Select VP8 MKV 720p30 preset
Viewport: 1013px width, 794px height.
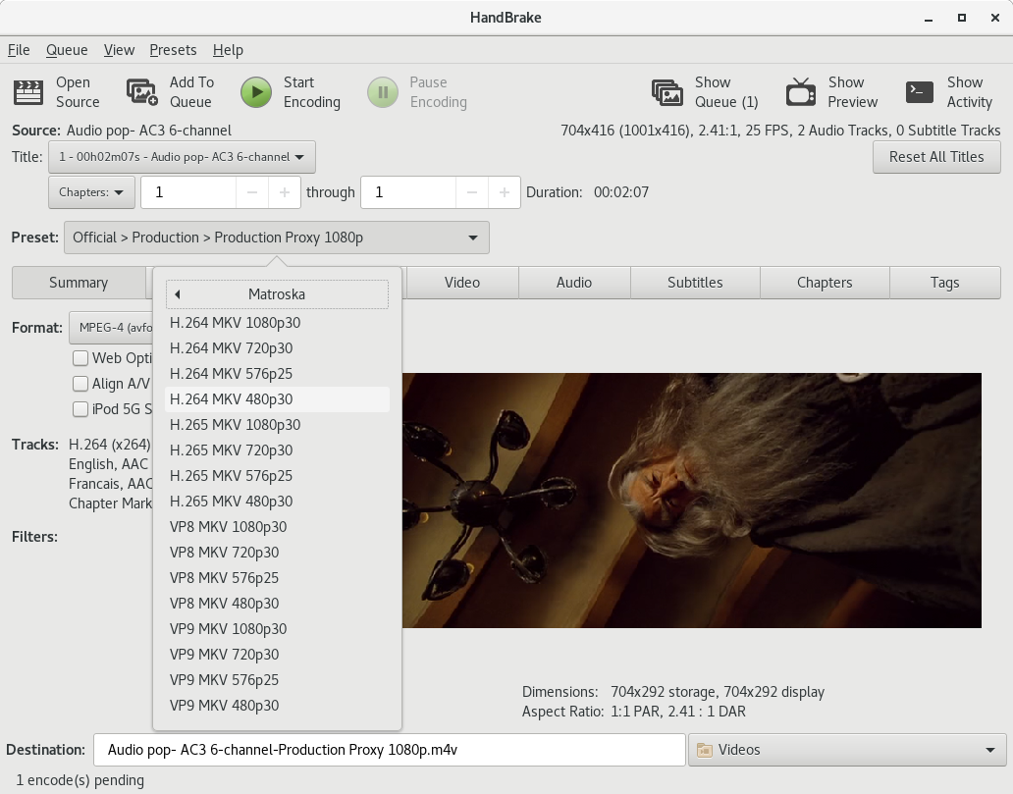tap(277, 553)
